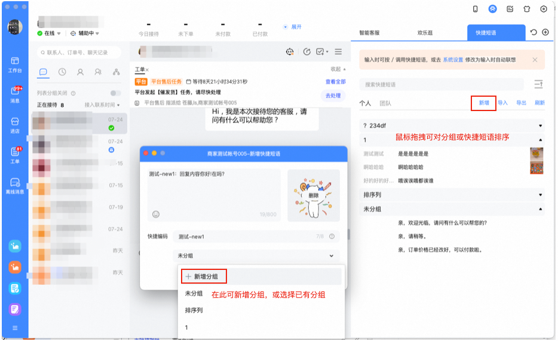558x341 pixels.
Task: Open the three-line menu in chat header
Action: coord(338,52)
